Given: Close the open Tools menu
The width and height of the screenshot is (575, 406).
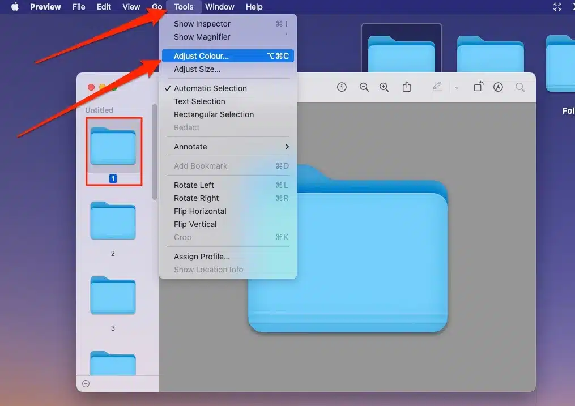Looking at the screenshot, I should (x=184, y=7).
